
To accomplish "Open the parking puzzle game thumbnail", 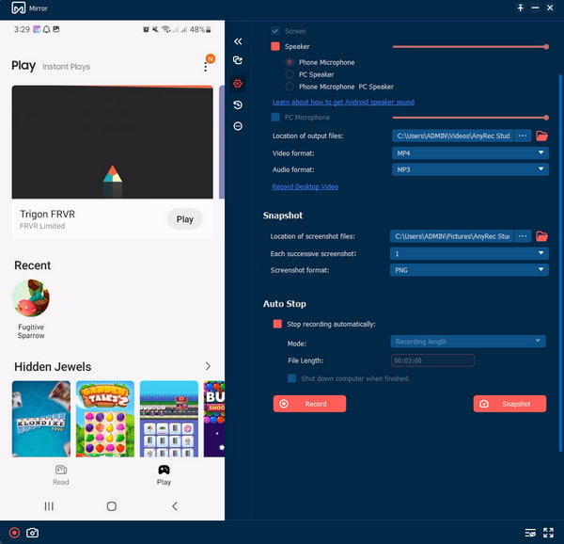I will [x=168, y=419].
